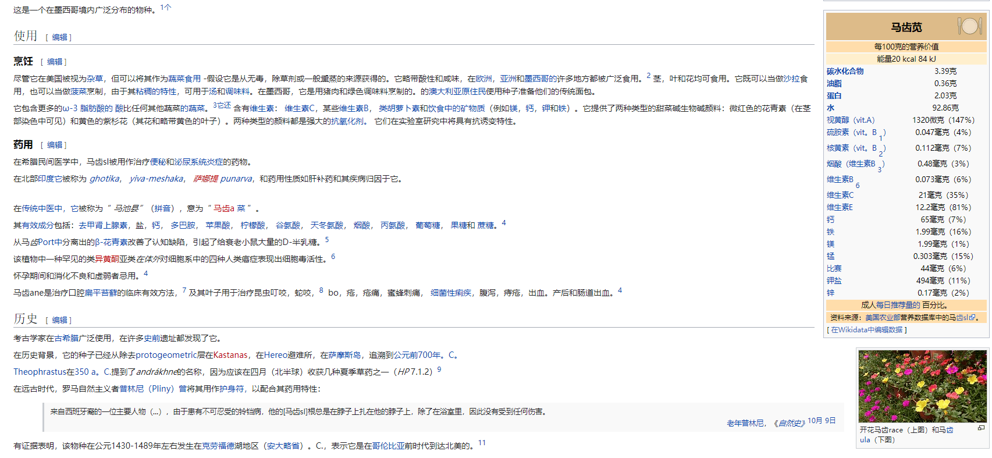Click the enlarge icon beside the flower photo caption
Image resolution: width=992 pixels, height=458 pixels.
click(981, 428)
